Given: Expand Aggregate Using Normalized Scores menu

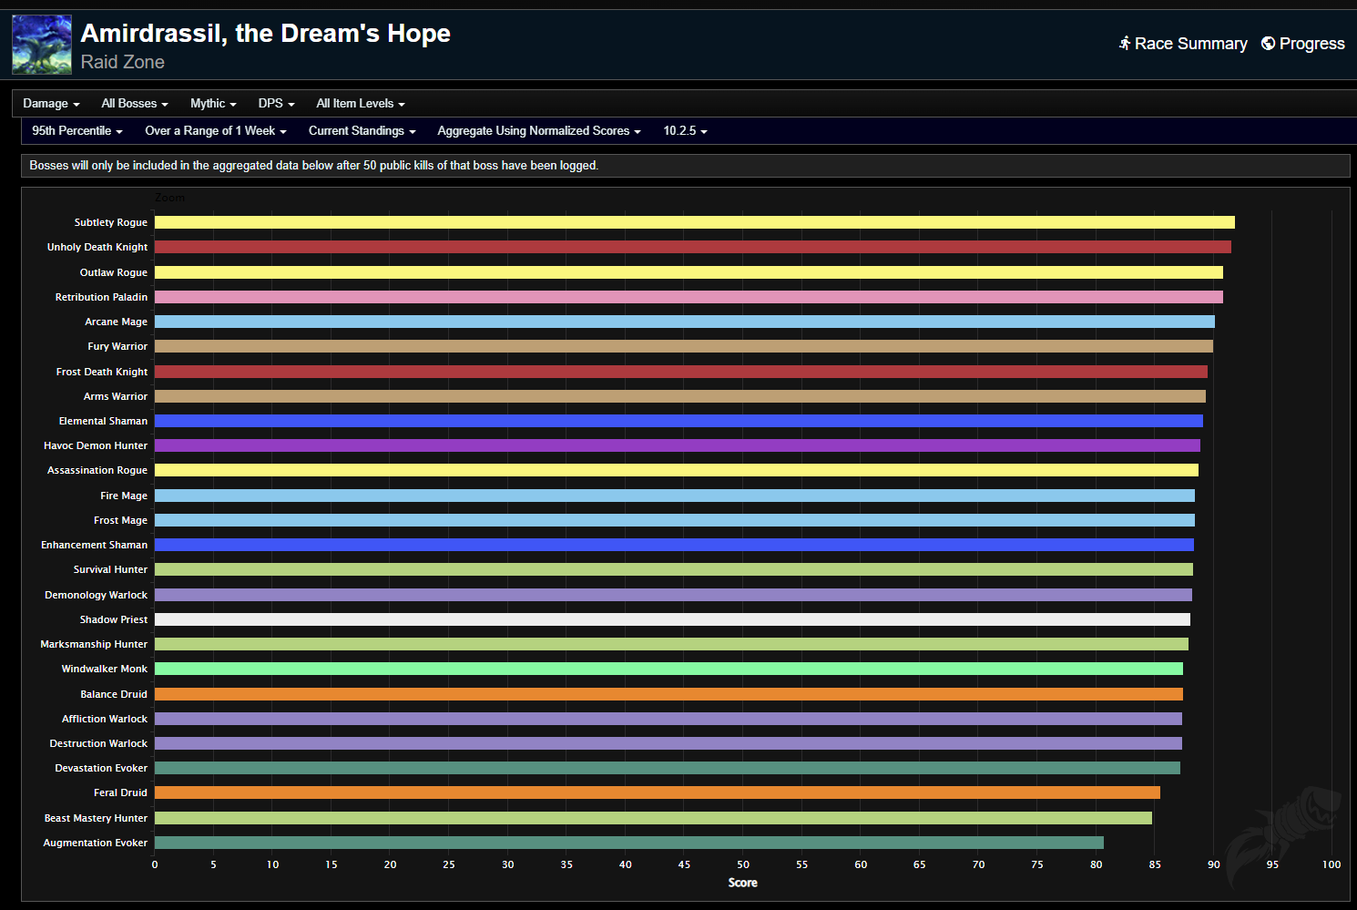Looking at the screenshot, I should (538, 131).
